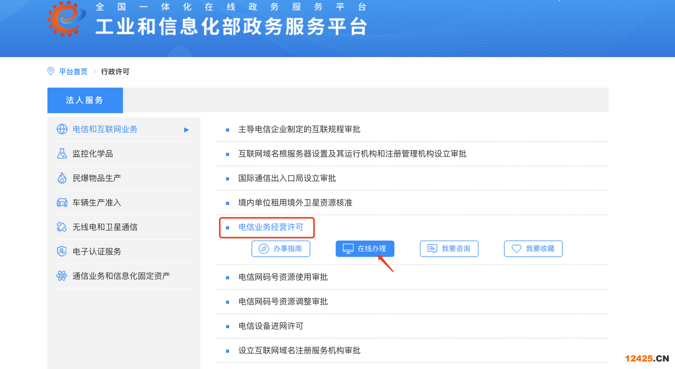This screenshot has width=675, height=369.
Task: Click the platform logo gear icon
Action: (67, 18)
